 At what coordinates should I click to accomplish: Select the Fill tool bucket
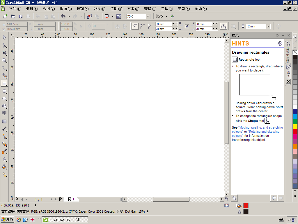[4, 167]
